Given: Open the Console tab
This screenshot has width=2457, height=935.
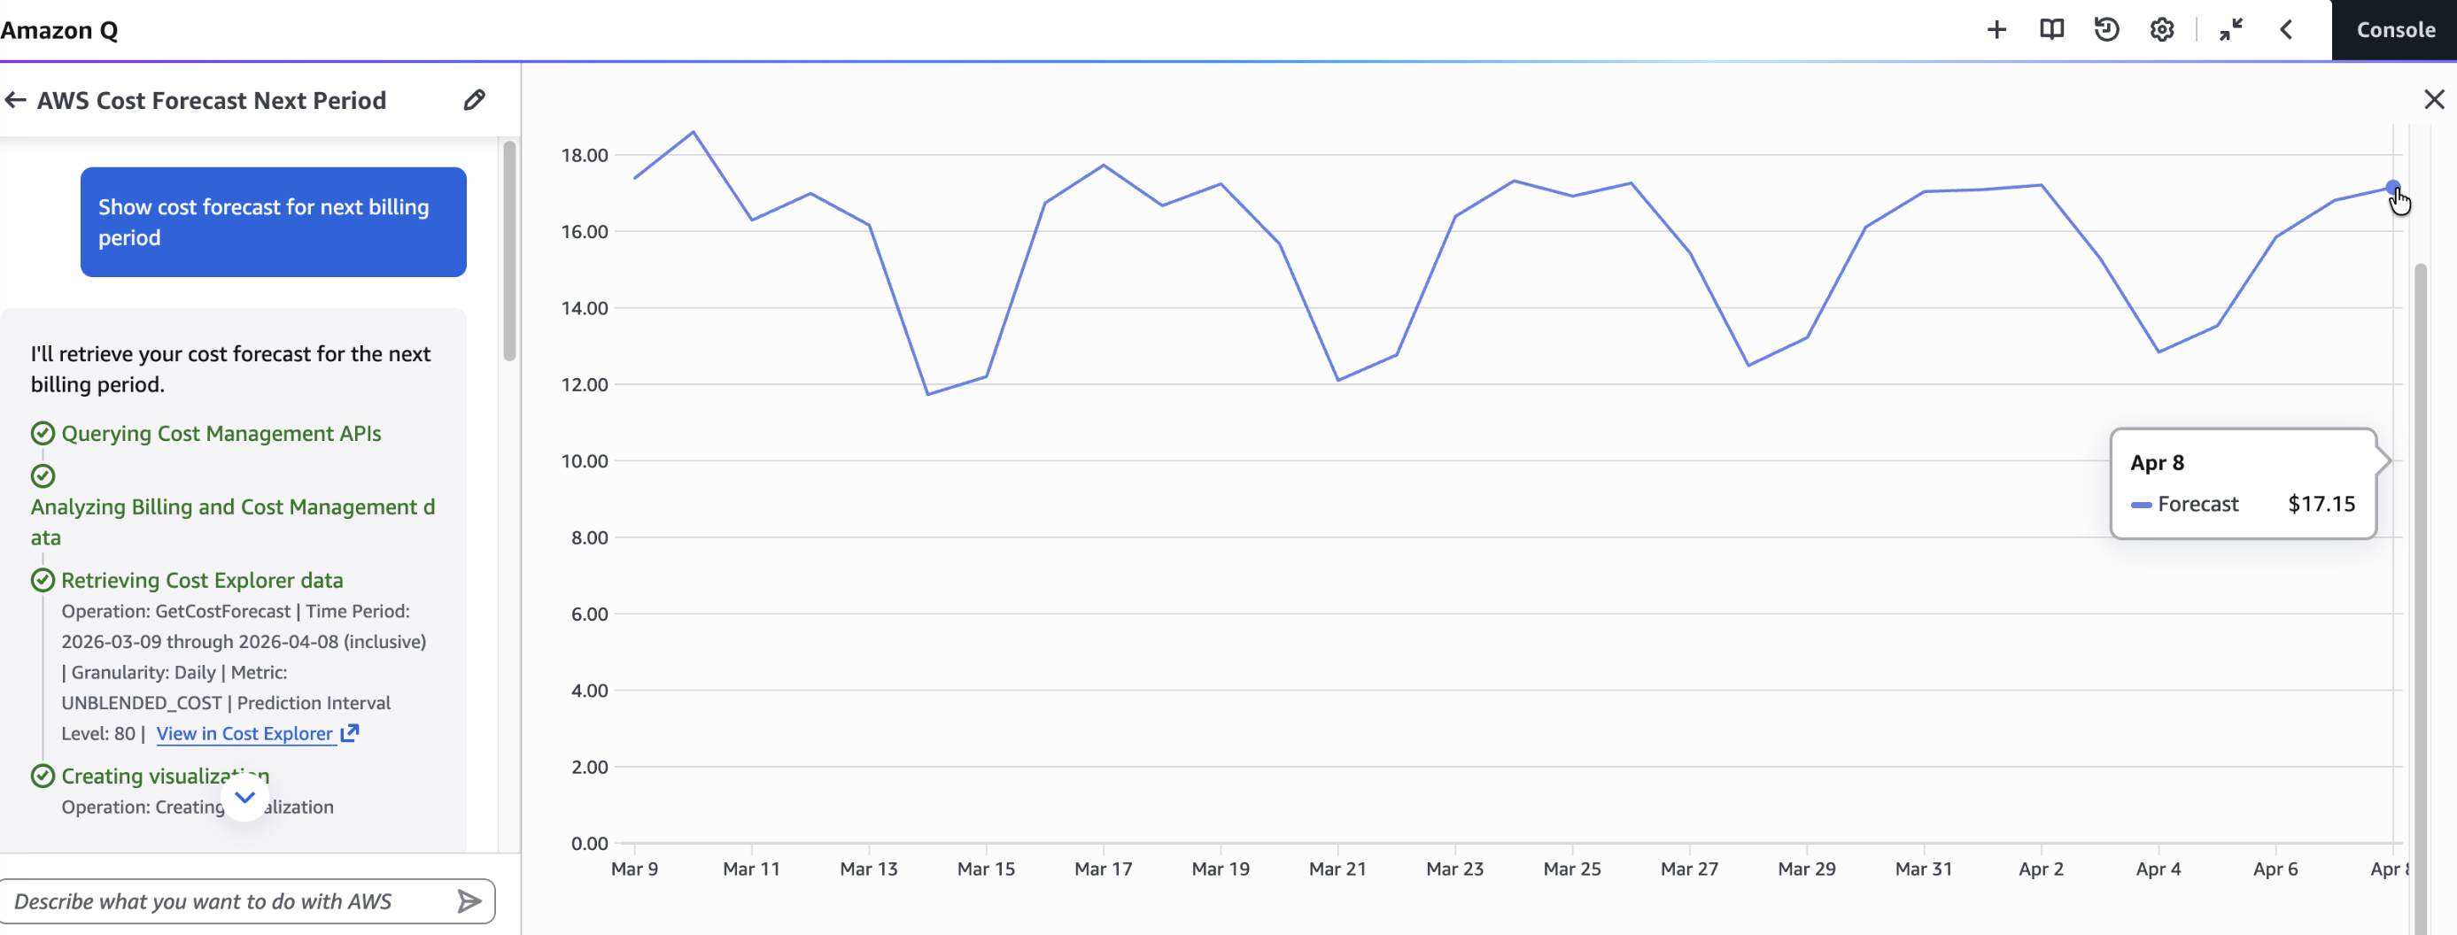Looking at the screenshot, I should [2394, 30].
